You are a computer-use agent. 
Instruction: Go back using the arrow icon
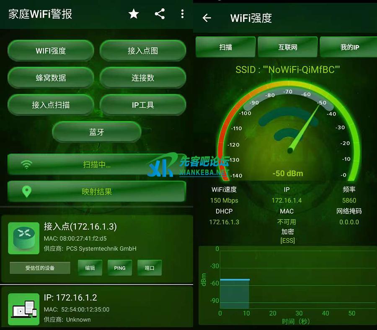click(207, 18)
